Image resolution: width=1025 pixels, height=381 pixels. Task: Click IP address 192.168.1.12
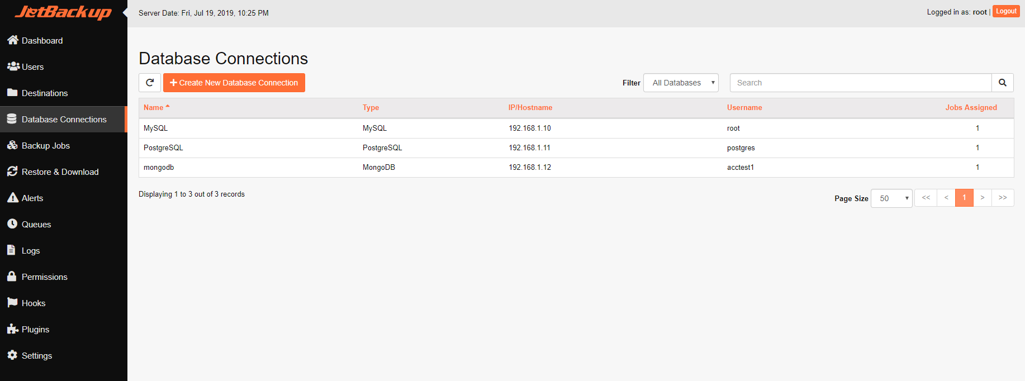[530, 167]
